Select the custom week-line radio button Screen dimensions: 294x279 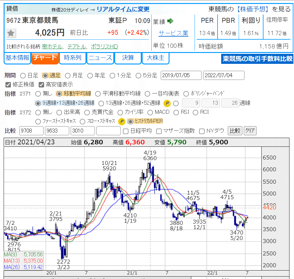[x=176, y=103]
